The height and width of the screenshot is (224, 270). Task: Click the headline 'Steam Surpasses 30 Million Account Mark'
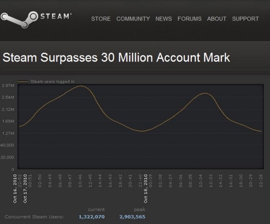116,58
